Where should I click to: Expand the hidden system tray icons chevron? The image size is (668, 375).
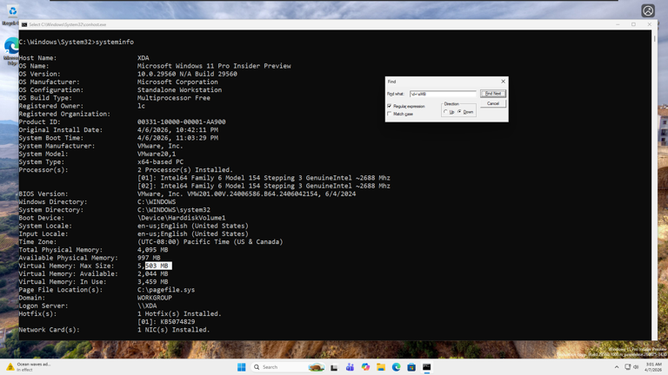click(617, 367)
